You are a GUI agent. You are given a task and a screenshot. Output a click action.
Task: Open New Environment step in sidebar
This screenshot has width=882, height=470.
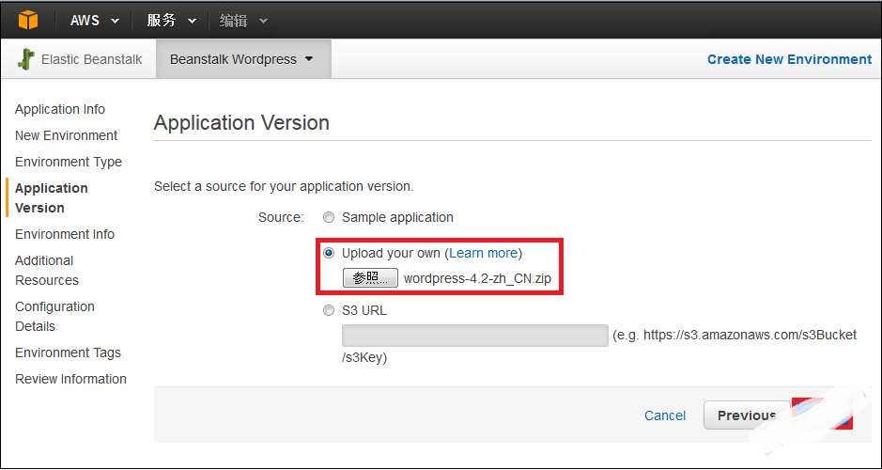[x=66, y=135]
